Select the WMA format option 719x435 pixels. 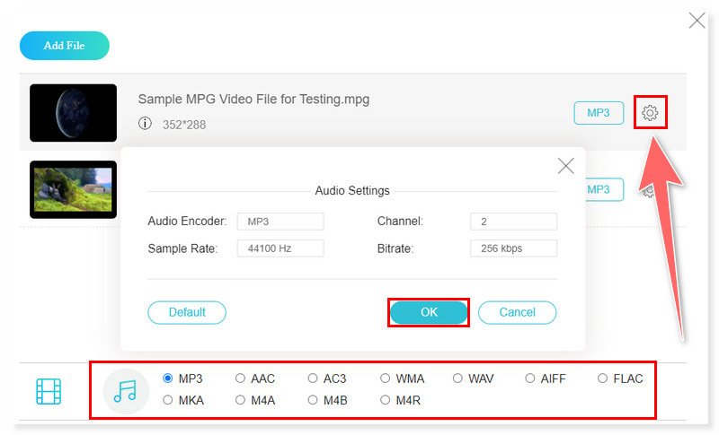[386, 378]
